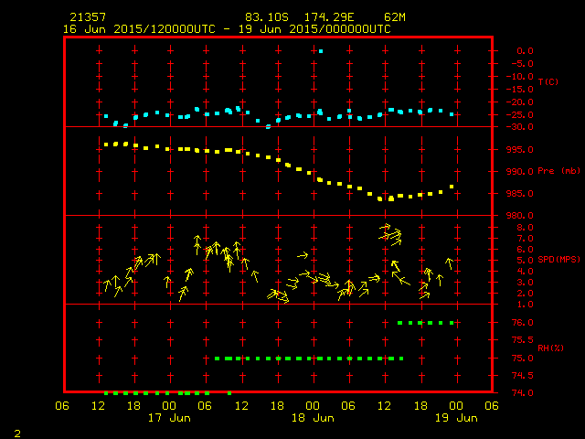Click the isolated cyan point near 0.0
This screenshot has width=585, height=439.
pyautogui.click(x=321, y=51)
